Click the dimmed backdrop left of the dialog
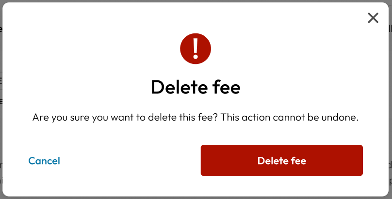392x199 pixels. pos(1,100)
